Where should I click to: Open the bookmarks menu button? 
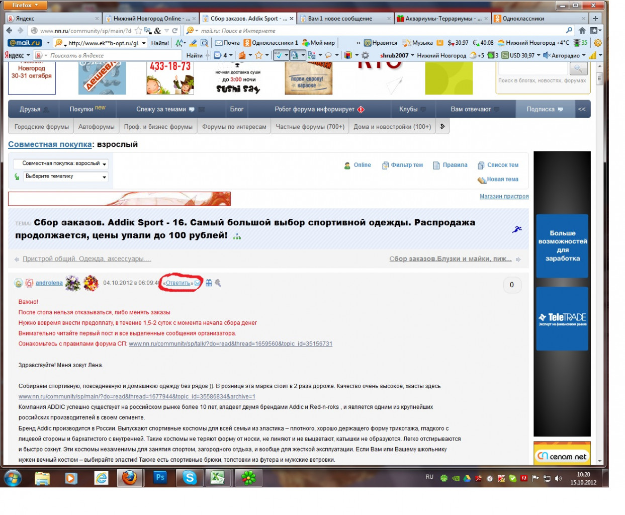click(596, 31)
